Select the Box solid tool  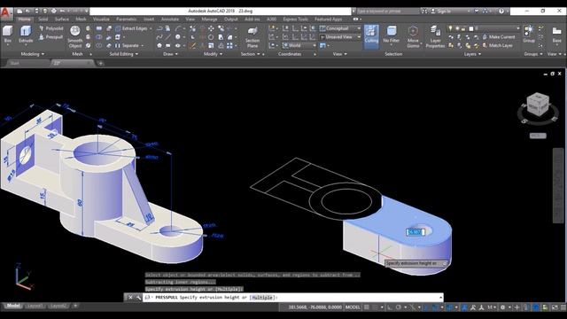[x=8, y=35]
